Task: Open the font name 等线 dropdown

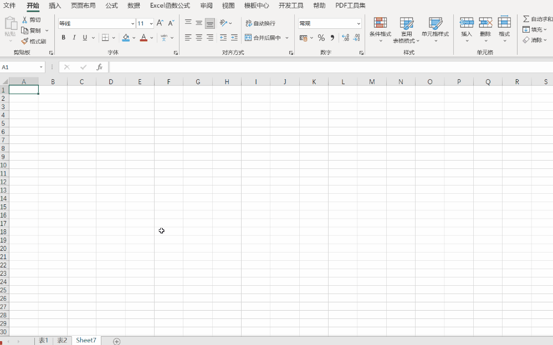Action: tap(132, 24)
